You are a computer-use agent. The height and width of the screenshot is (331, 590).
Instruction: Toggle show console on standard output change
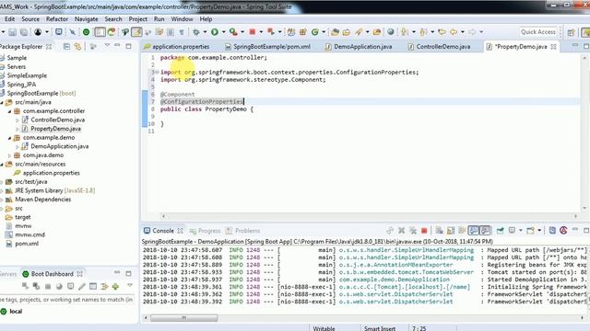pyautogui.click(x=473, y=231)
